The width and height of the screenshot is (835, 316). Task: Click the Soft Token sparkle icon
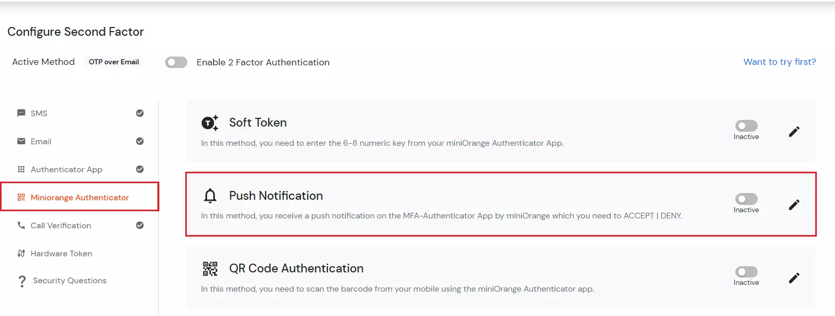coord(210,123)
